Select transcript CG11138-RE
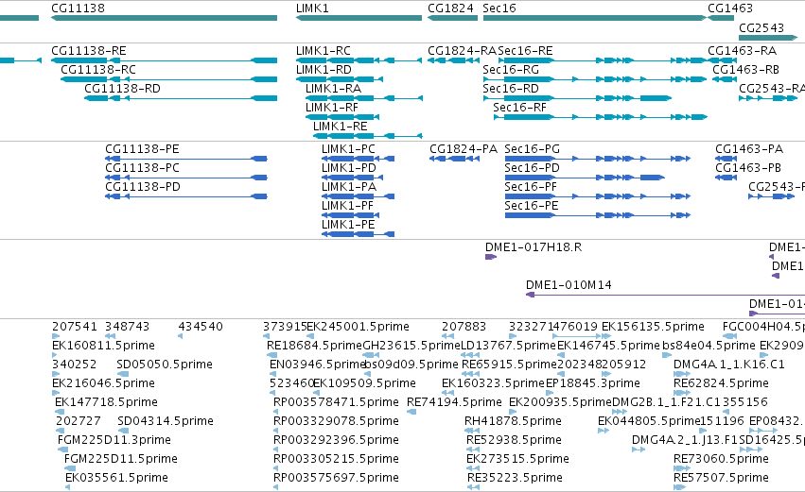The image size is (805, 492). 89,51
